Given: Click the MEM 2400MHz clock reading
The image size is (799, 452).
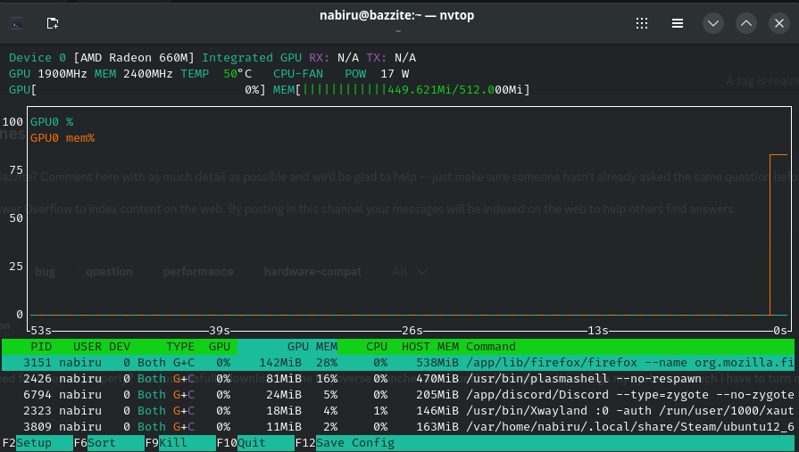Looking at the screenshot, I should [x=134, y=74].
